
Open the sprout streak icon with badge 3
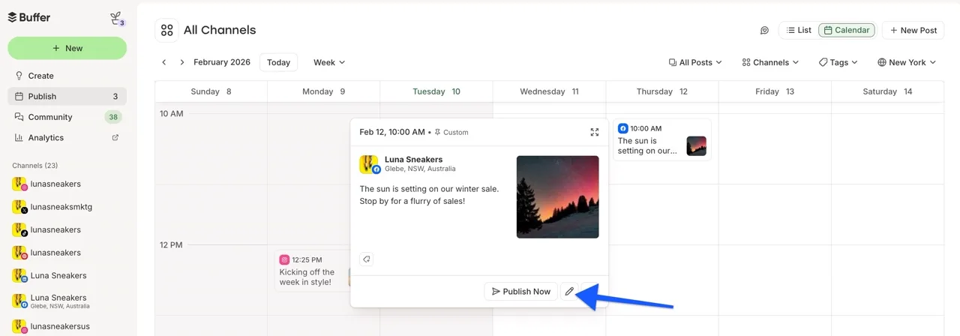(x=115, y=19)
